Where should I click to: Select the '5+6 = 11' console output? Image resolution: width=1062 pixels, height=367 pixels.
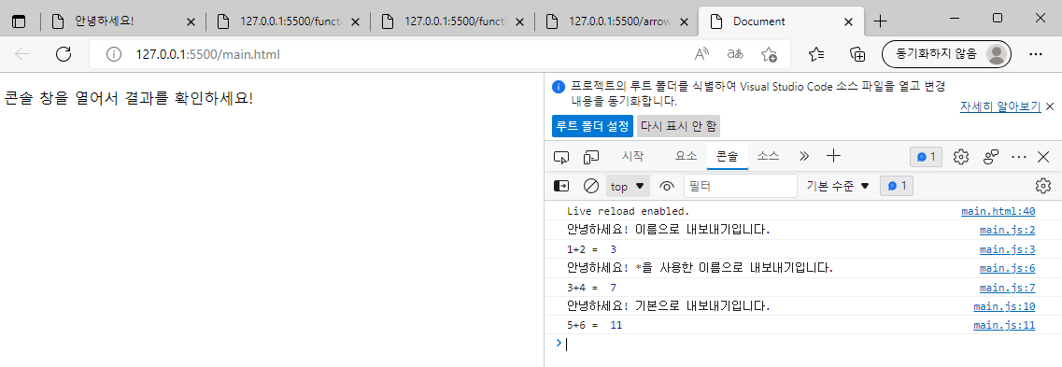click(x=594, y=325)
